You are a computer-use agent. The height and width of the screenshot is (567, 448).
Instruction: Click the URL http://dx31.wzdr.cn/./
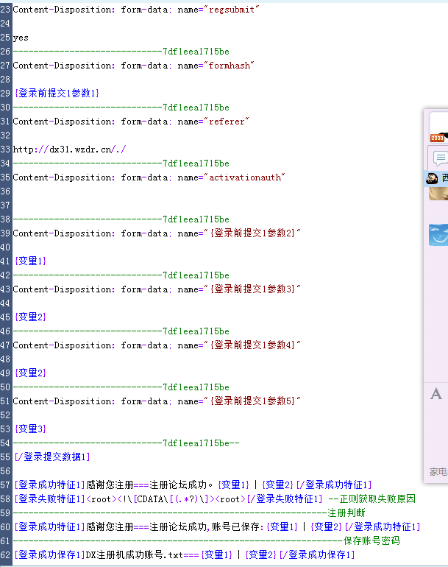click(x=69, y=149)
